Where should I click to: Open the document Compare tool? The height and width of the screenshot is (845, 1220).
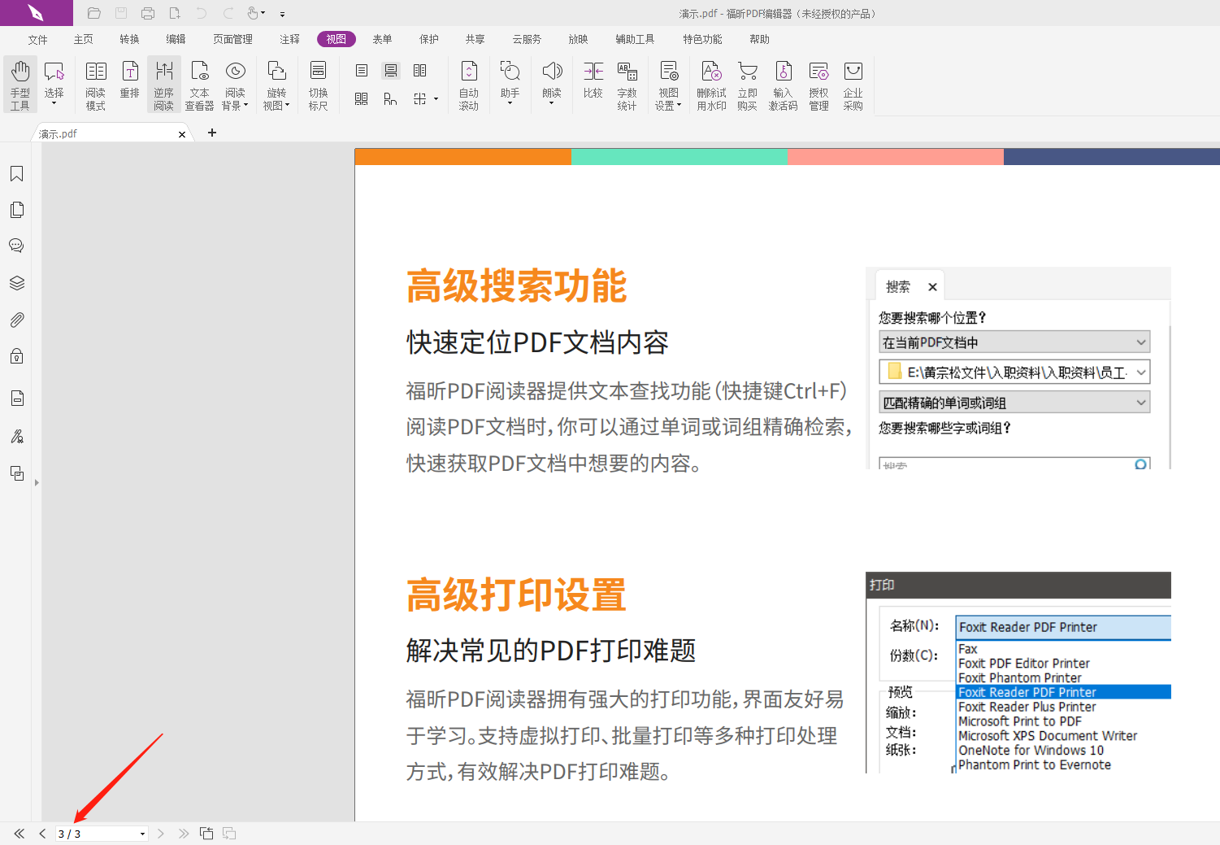[593, 81]
